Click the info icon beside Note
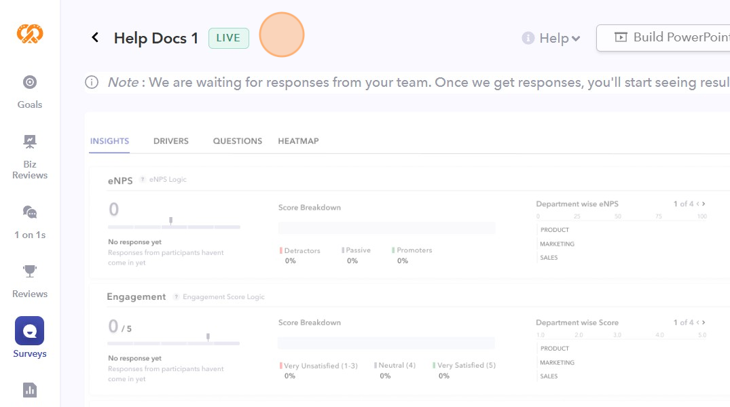730x407 pixels. click(92, 82)
